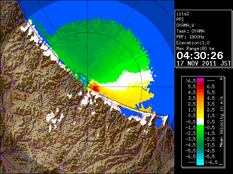
Task: Click the magenta '>6.5' legend swatch
Action: coord(200,81)
